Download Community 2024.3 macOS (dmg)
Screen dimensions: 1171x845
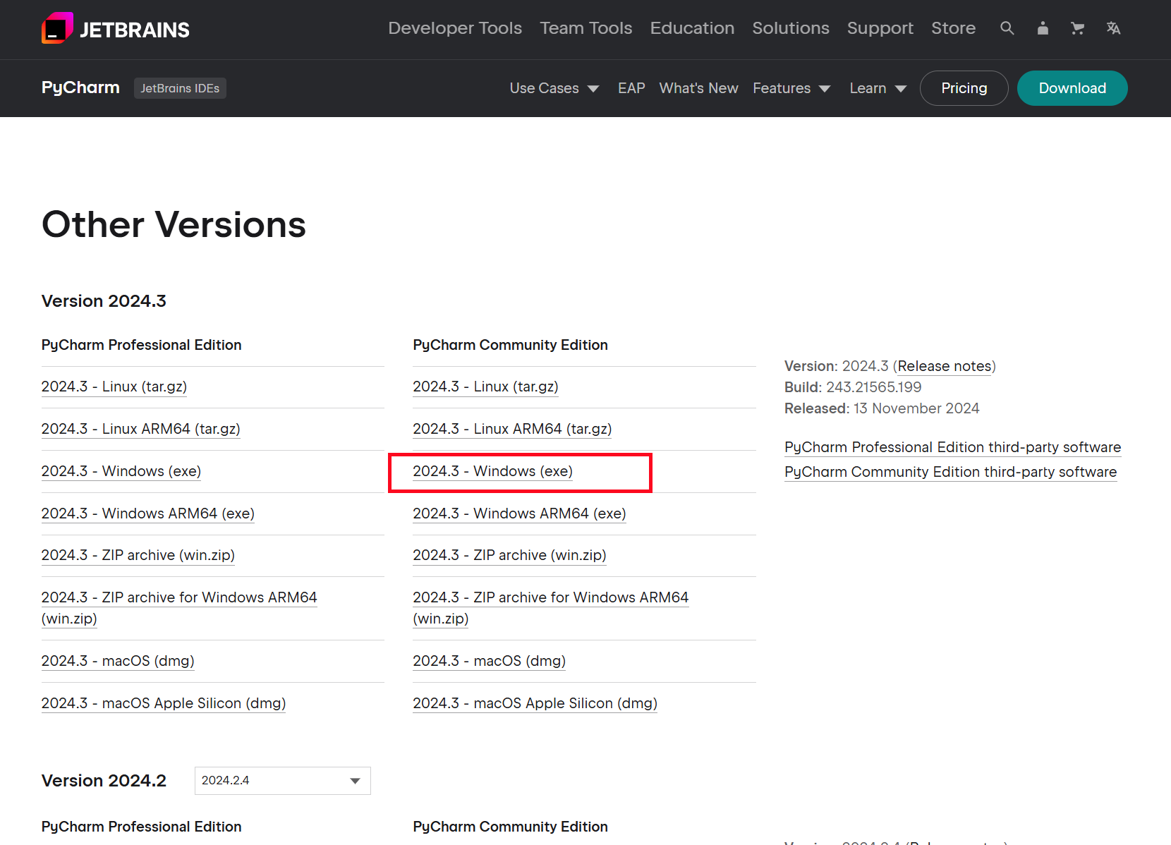[x=489, y=661]
